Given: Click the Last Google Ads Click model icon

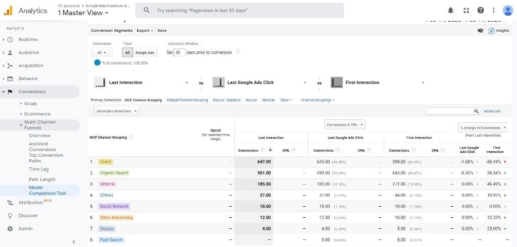Looking at the screenshot, I should coord(219,82).
